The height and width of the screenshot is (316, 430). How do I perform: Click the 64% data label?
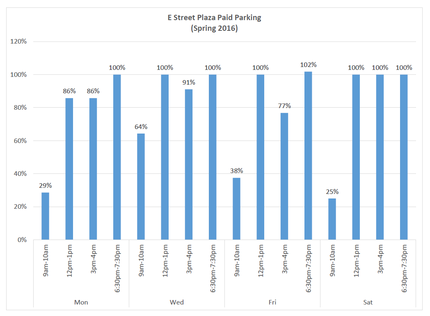(x=141, y=127)
